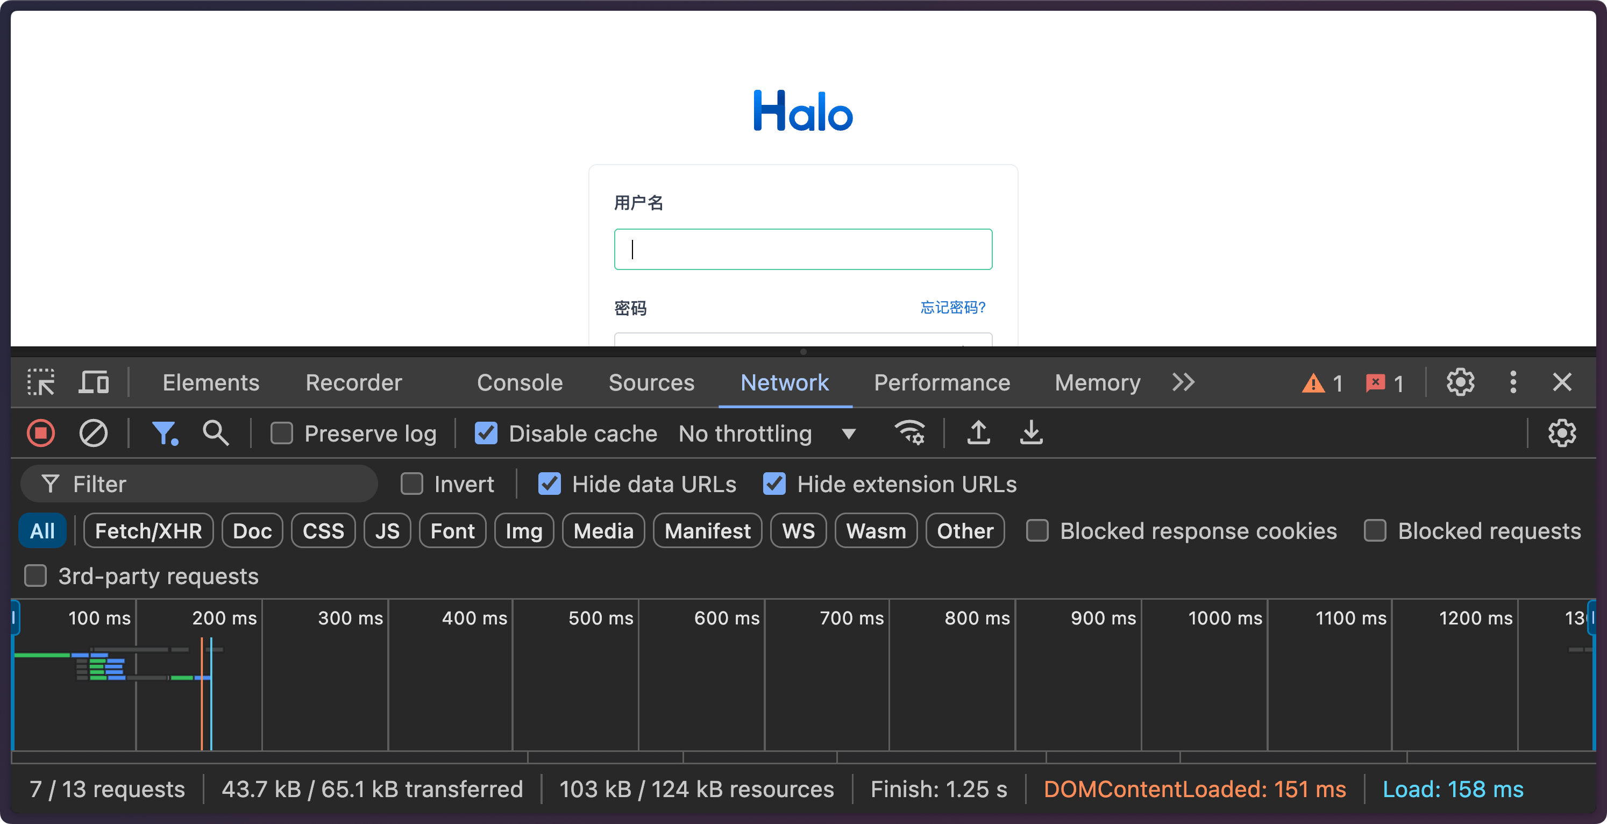Open DevTools customize menu
Screen dimensions: 1607x824
click(1513, 382)
